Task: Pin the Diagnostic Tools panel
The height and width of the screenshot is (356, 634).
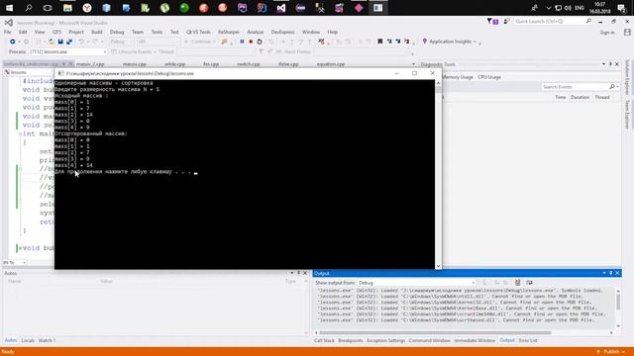Action: pos(610,64)
